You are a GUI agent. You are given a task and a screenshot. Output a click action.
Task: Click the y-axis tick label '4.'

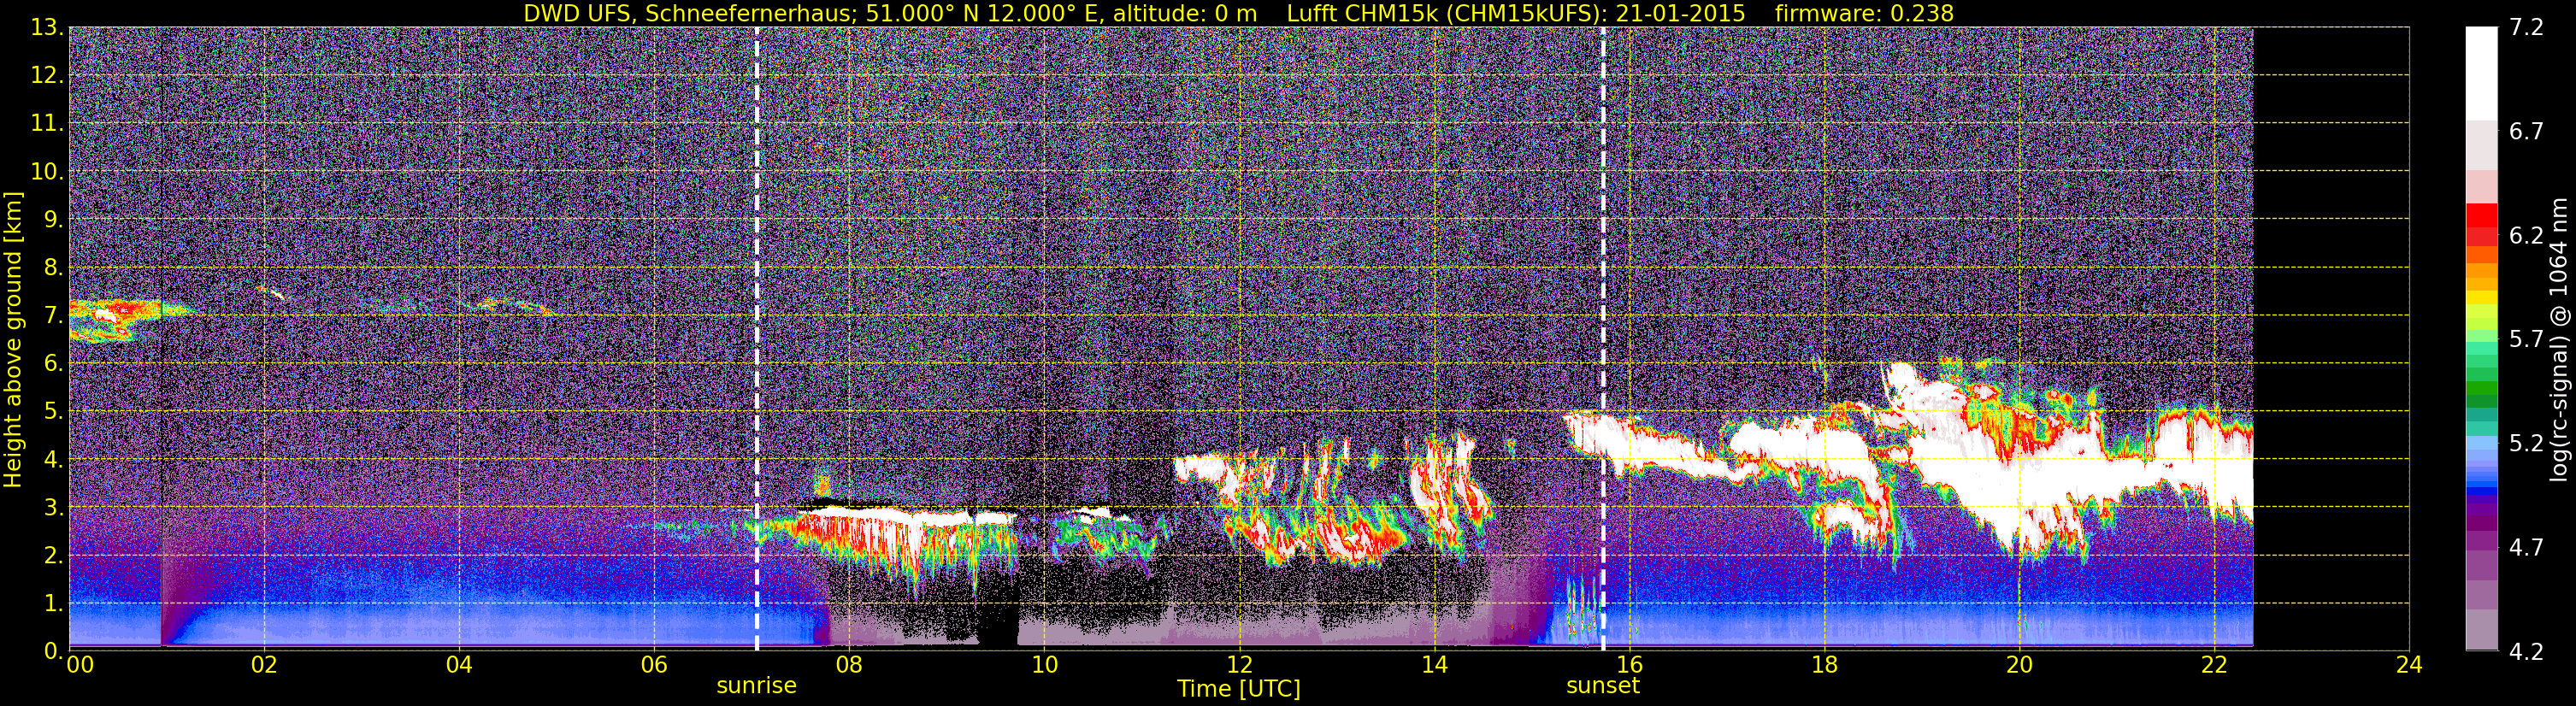(53, 459)
